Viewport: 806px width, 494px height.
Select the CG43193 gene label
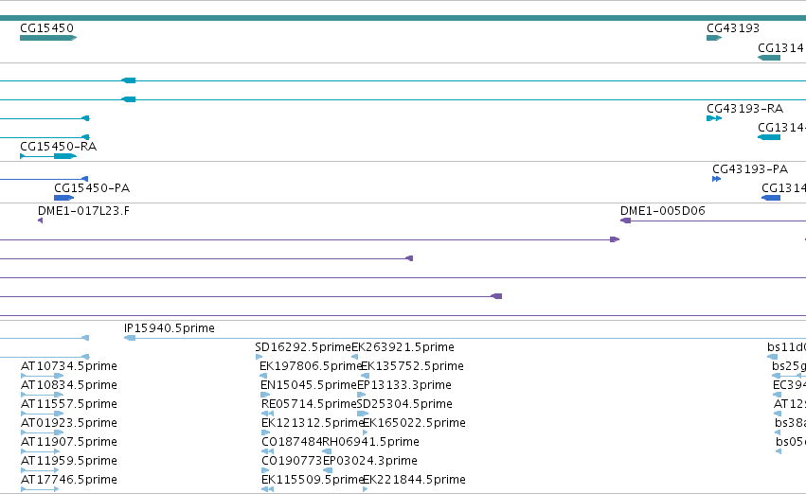click(x=733, y=28)
